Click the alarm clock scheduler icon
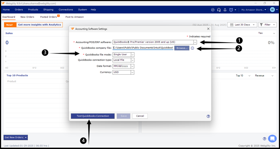This screenshot has height=149, width=280. (x=231, y=10)
